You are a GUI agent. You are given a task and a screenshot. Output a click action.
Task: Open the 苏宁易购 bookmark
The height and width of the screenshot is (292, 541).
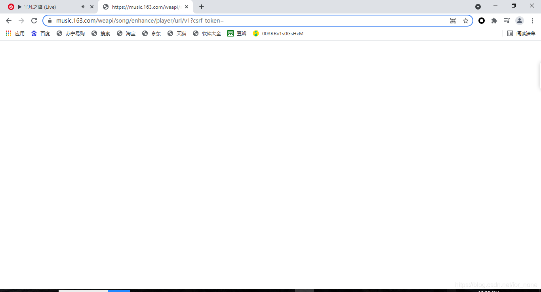pos(70,34)
